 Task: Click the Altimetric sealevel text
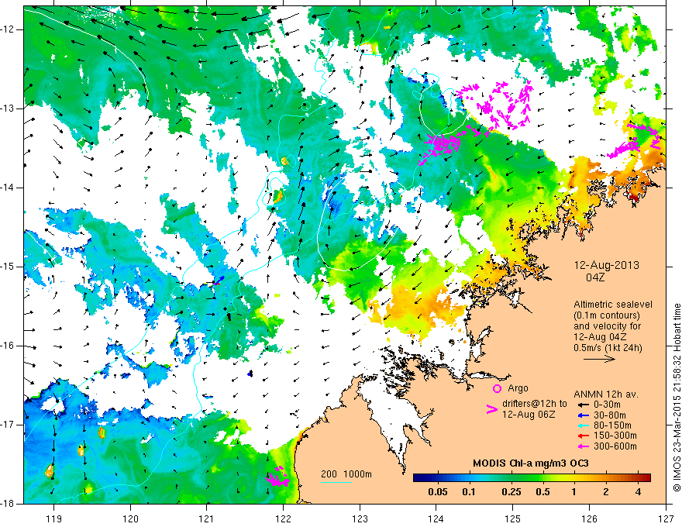point(613,305)
